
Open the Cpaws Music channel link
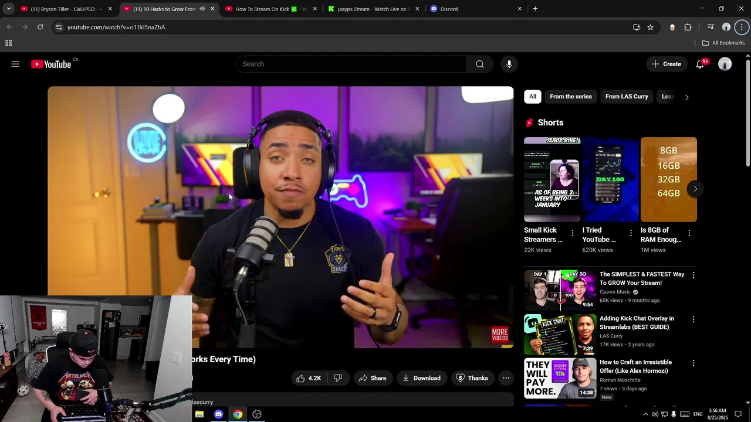615,292
